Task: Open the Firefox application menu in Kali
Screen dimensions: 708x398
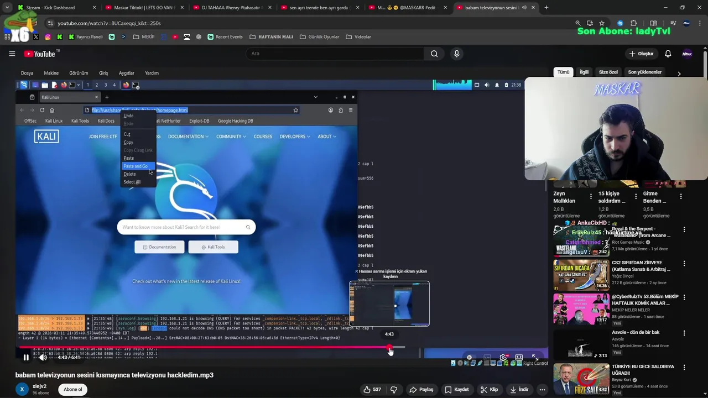Action: [x=350, y=110]
